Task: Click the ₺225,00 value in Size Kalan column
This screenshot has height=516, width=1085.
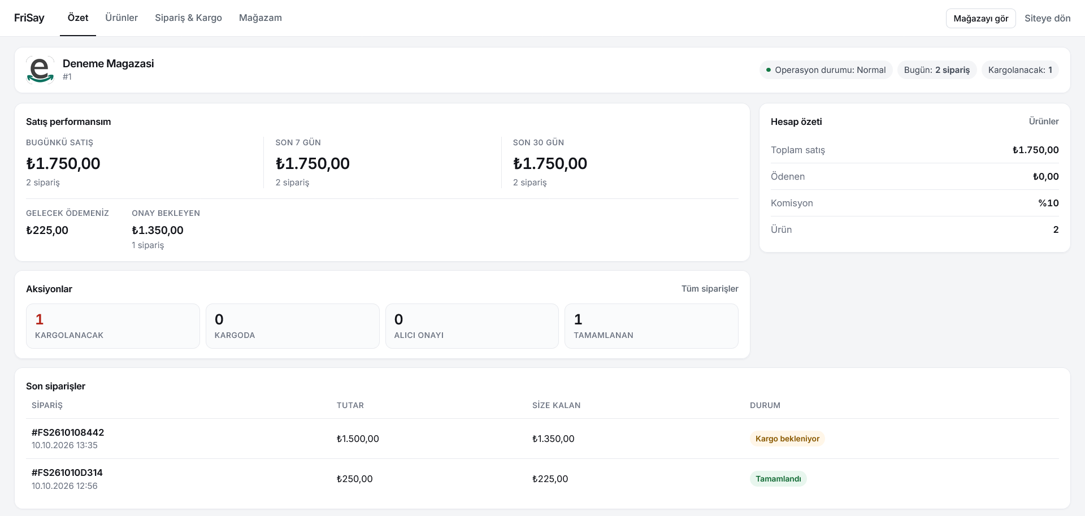Action: [550, 479]
